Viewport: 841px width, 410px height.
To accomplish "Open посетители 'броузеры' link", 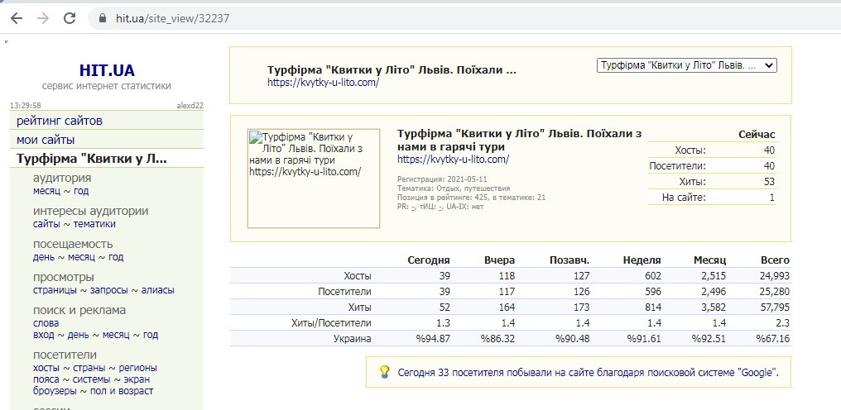I will click(x=55, y=391).
